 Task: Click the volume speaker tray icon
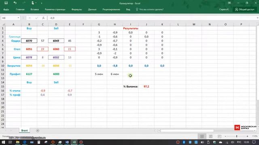tap(233, 142)
